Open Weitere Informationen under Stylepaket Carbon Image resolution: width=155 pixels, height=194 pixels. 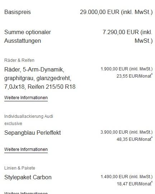26,193
